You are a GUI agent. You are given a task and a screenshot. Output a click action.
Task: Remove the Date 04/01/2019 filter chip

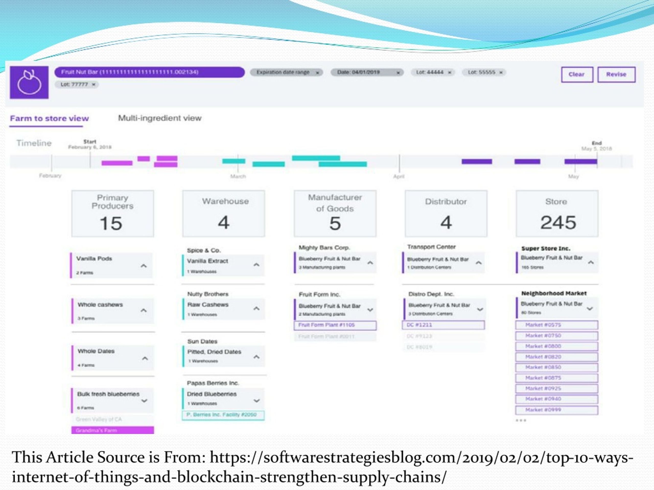tap(398, 73)
